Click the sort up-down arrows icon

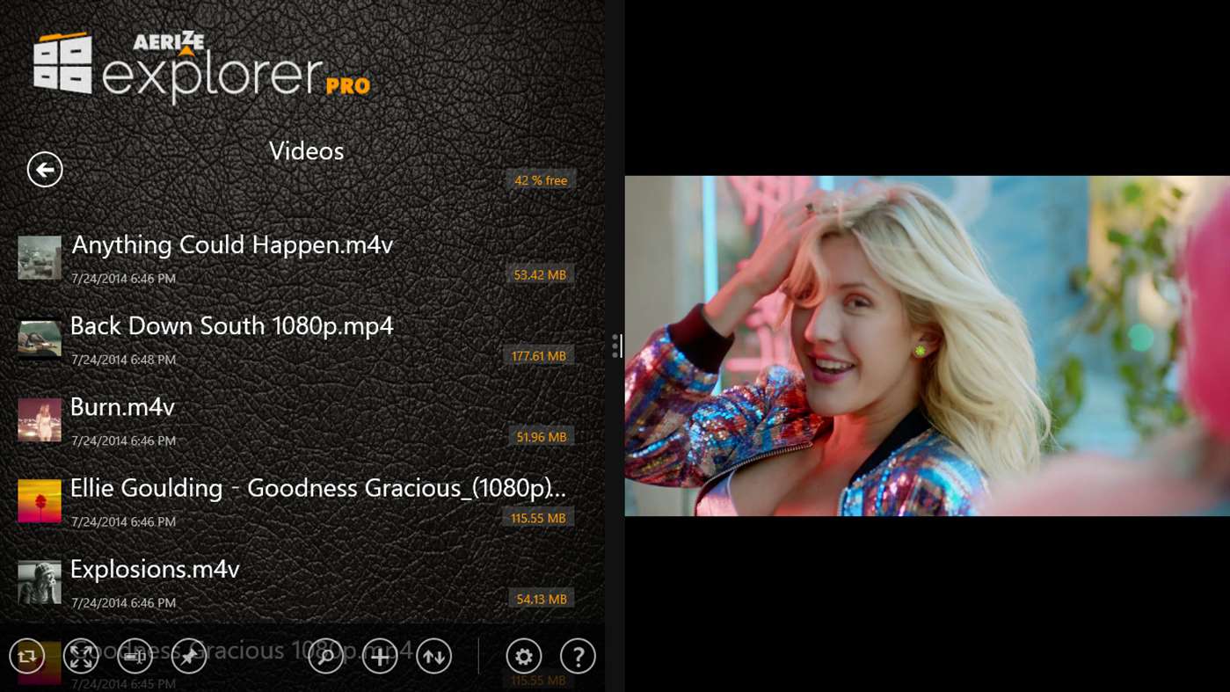434,656
